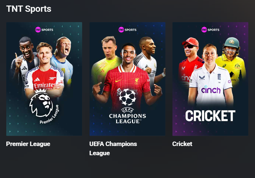Open the Cricket poster card
The width and height of the screenshot is (255, 178).
click(x=210, y=79)
